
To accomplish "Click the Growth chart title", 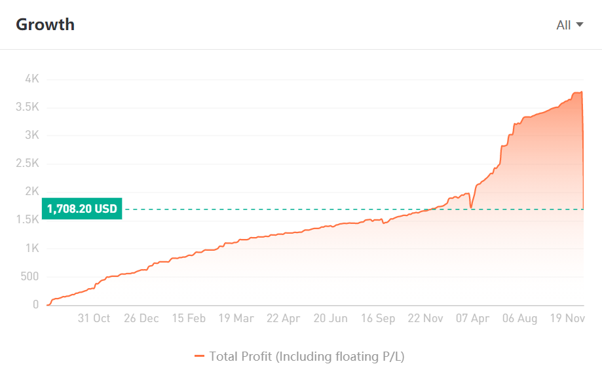I will click(45, 25).
